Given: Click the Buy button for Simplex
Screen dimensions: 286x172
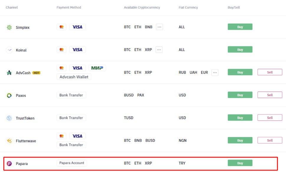Looking at the screenshot, I should tap(240, 27).
